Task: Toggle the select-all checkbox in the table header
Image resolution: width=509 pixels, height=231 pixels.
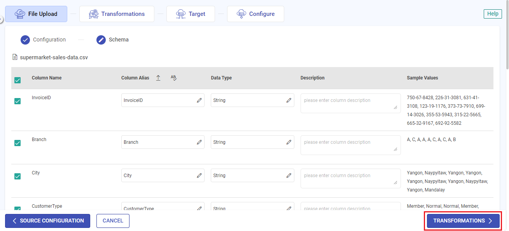Action: coord(17,80)
